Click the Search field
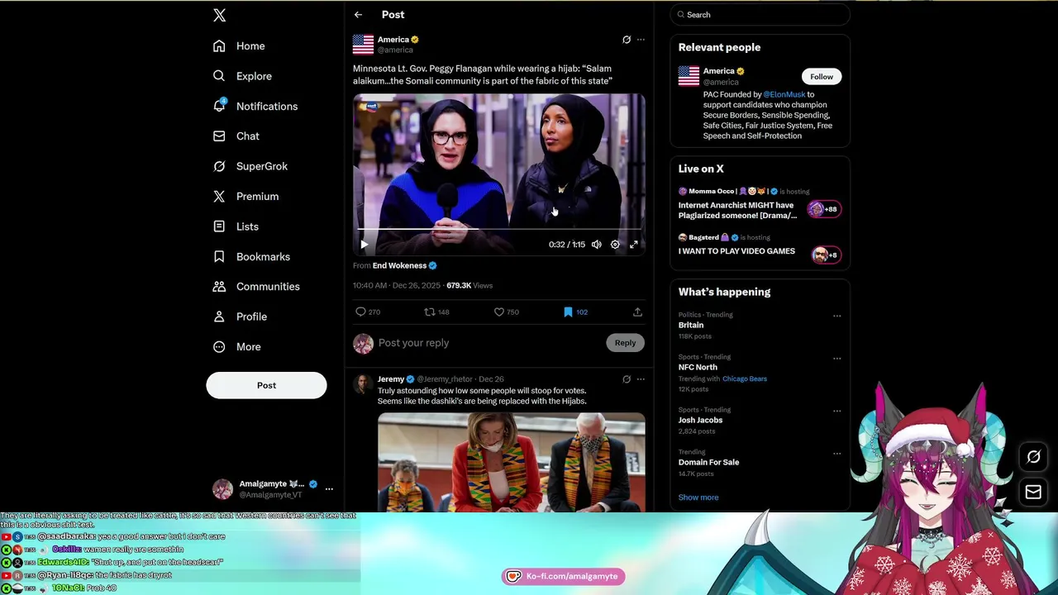 click(x=760, y=15)
